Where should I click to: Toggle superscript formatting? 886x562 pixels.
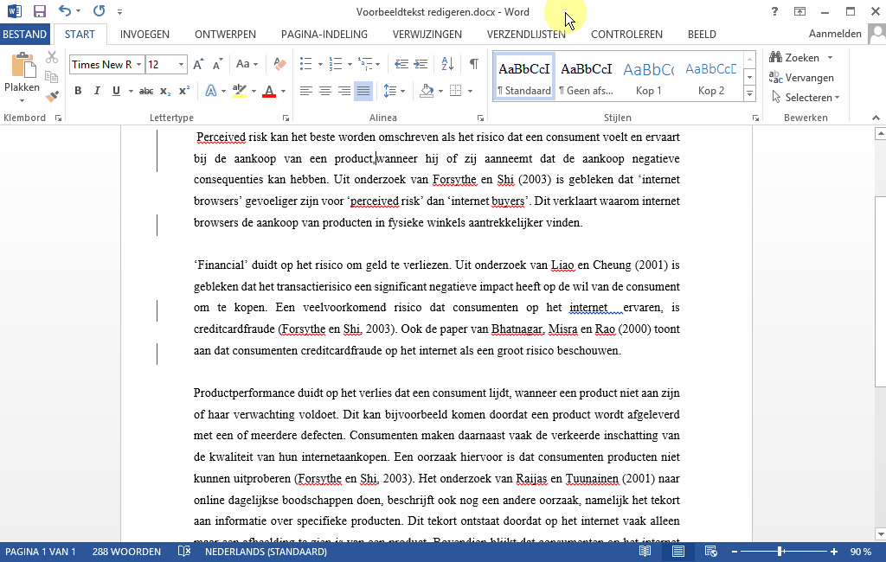click(x=184, y=91)
